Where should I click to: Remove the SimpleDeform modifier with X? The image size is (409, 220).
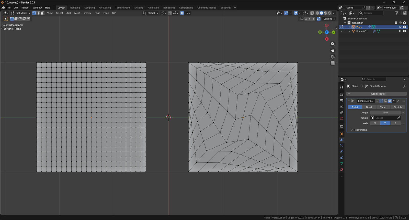coord(398,101)
